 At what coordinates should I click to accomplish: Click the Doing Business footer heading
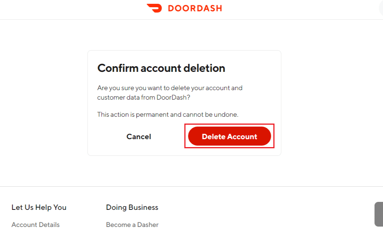(132, 207)
